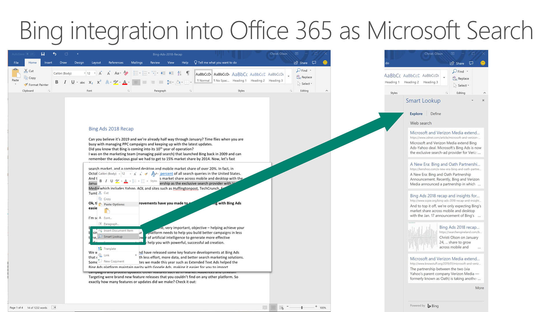Toggle Underline in the floating mini toolbar
This screenshot has height=312, width=554.
click(x=111, y=181)
